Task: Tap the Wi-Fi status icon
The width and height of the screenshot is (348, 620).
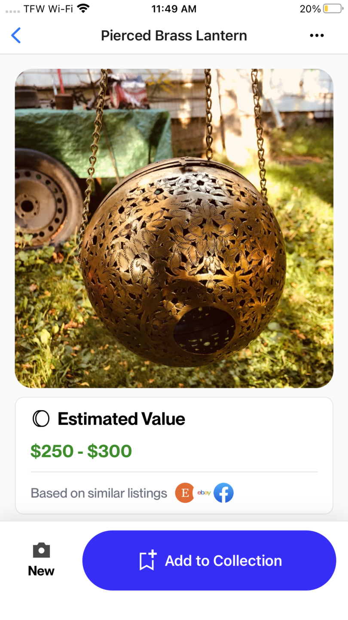Action: point(83,9)
